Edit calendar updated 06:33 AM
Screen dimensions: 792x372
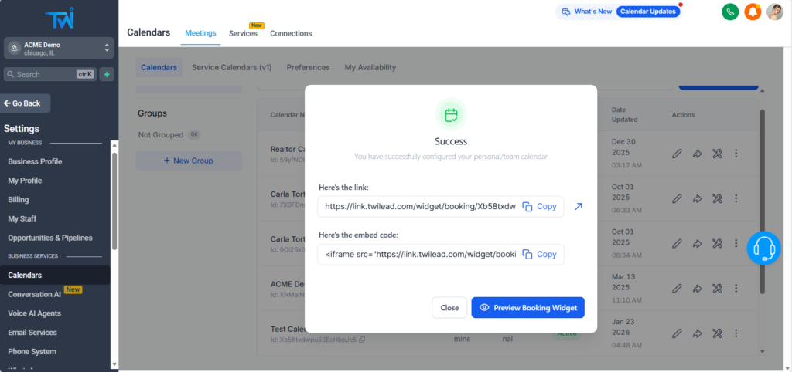[677, 198]
